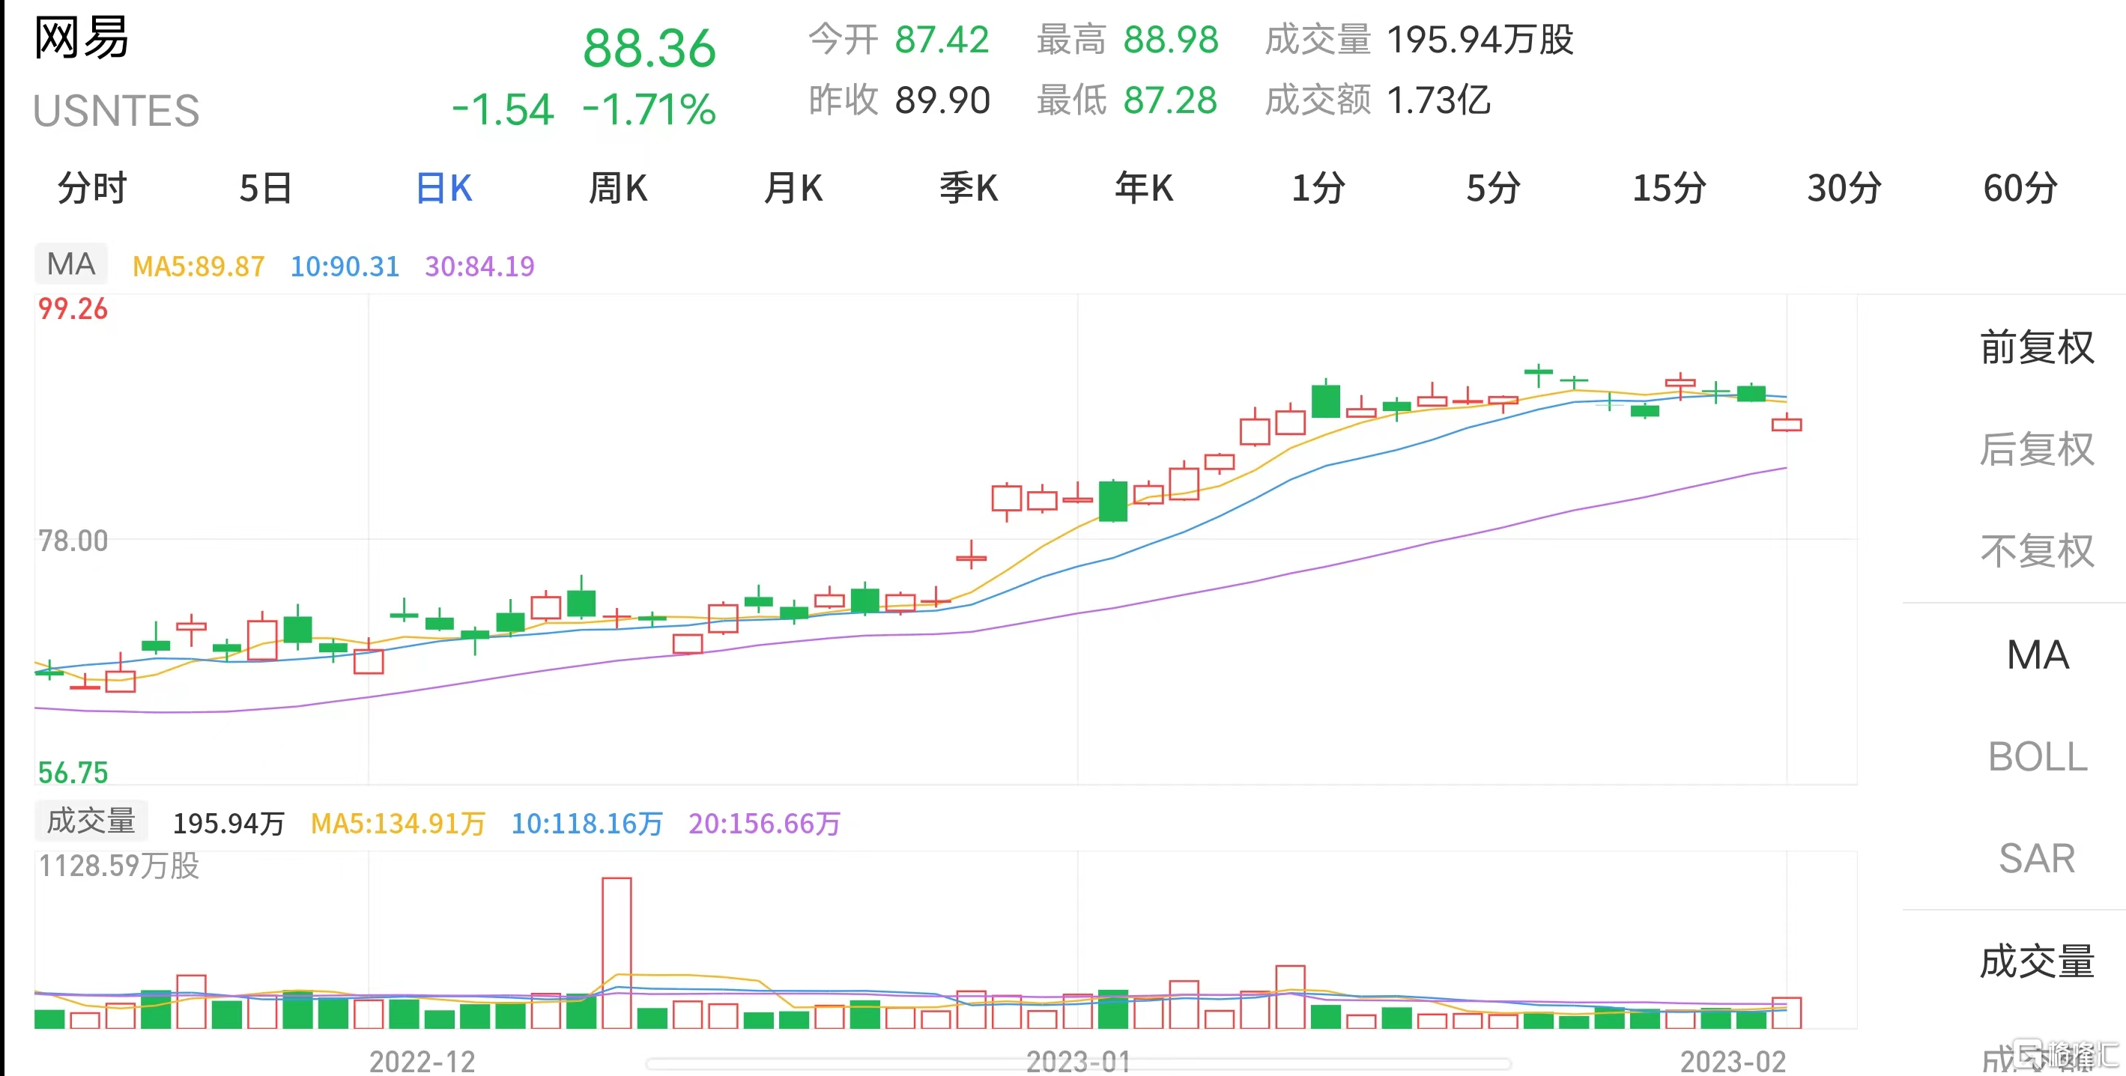Choose 不复权 unadjusted prices
The height and width of the screenshot is (1076, 2126).
[2037, 551]
